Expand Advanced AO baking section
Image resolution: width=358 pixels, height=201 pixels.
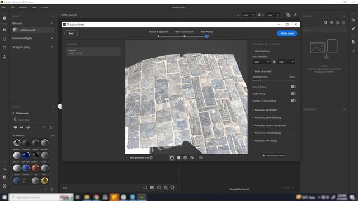point(265,141)
